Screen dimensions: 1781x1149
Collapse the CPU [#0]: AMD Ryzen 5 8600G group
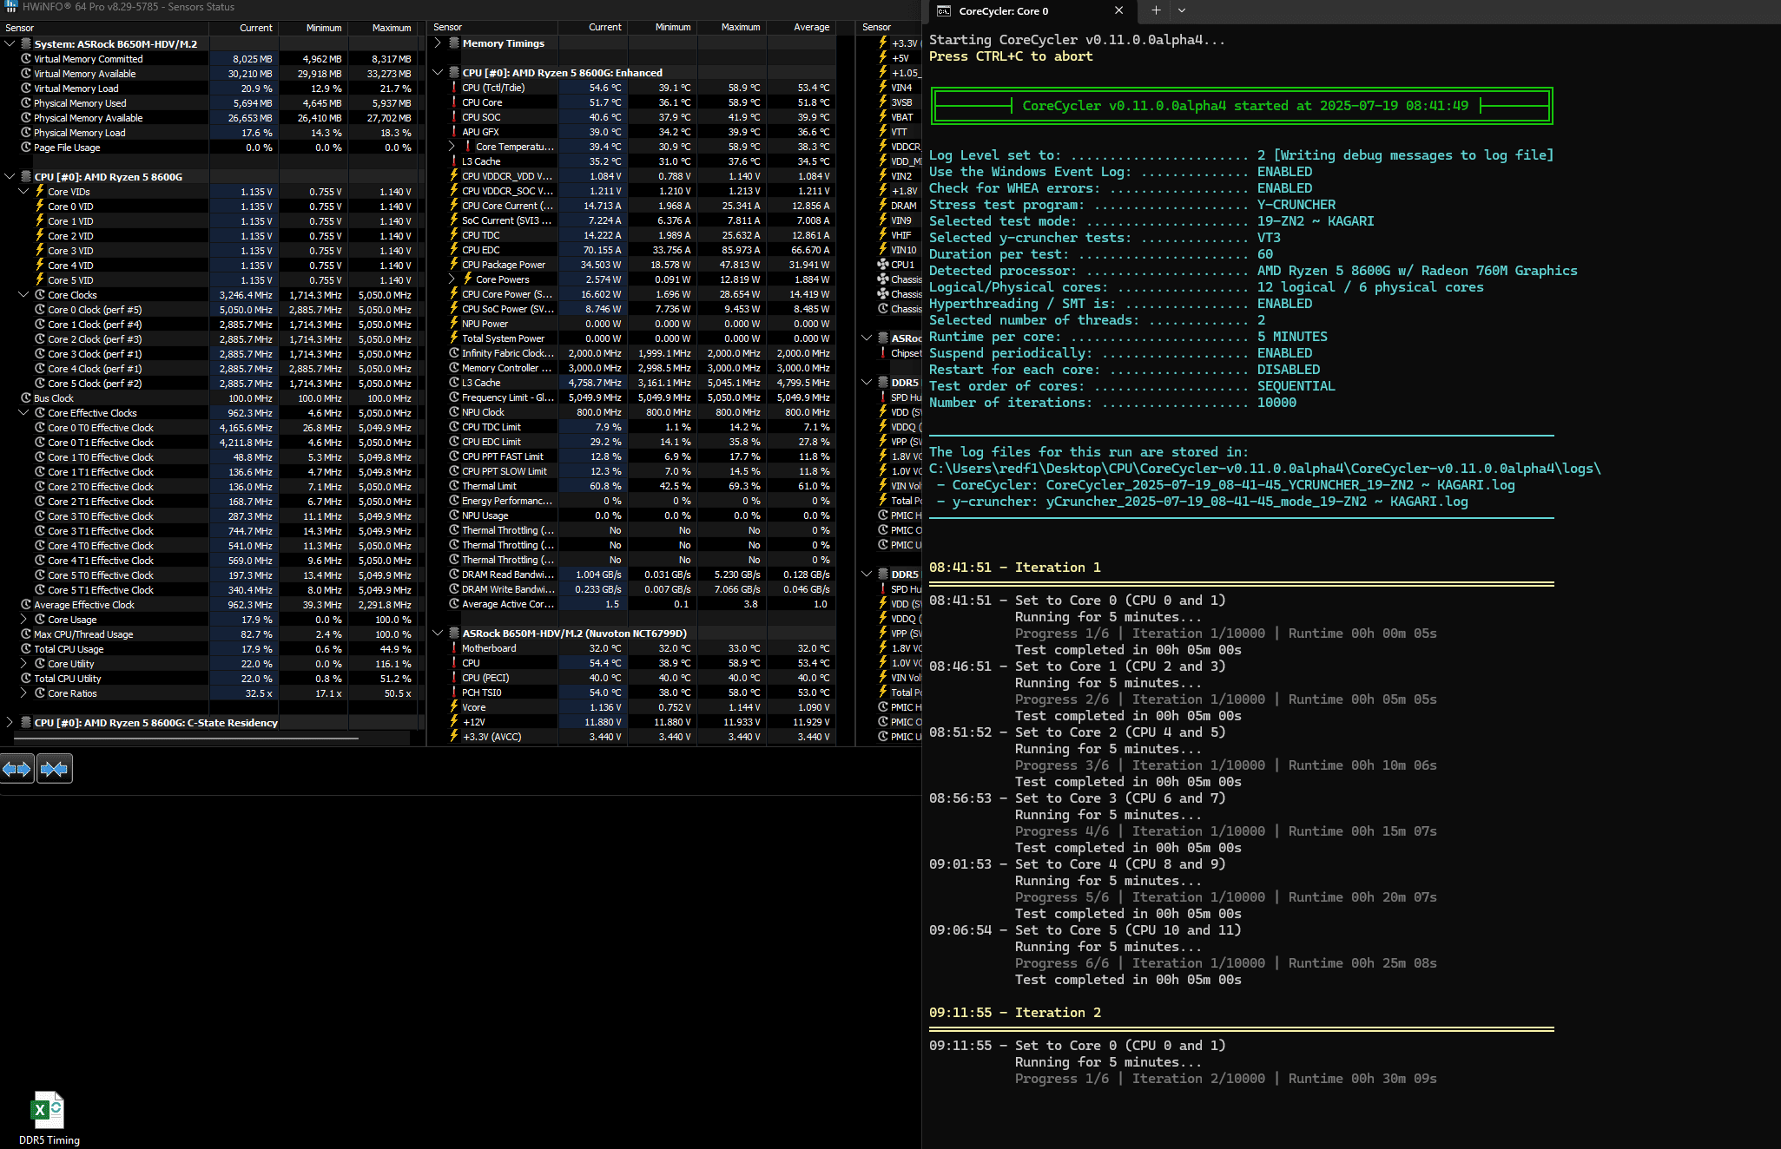click(x=10, y=176)
